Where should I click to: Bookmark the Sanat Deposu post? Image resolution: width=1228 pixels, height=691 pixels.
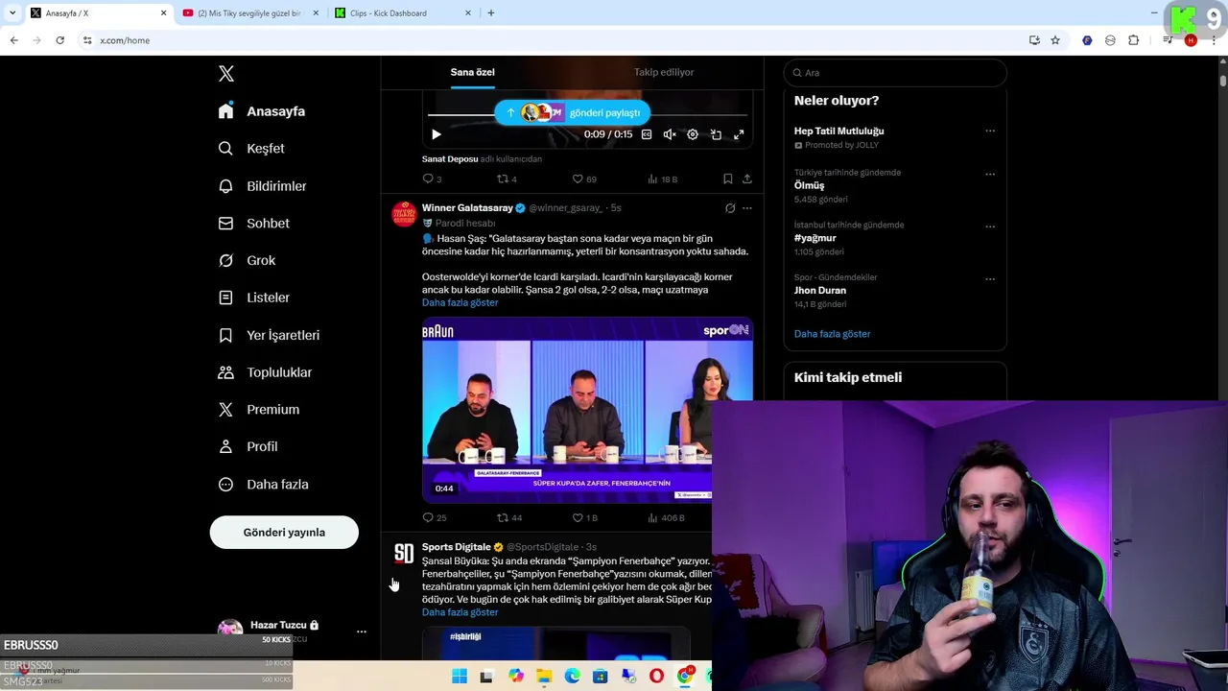(x=727, y=179)
